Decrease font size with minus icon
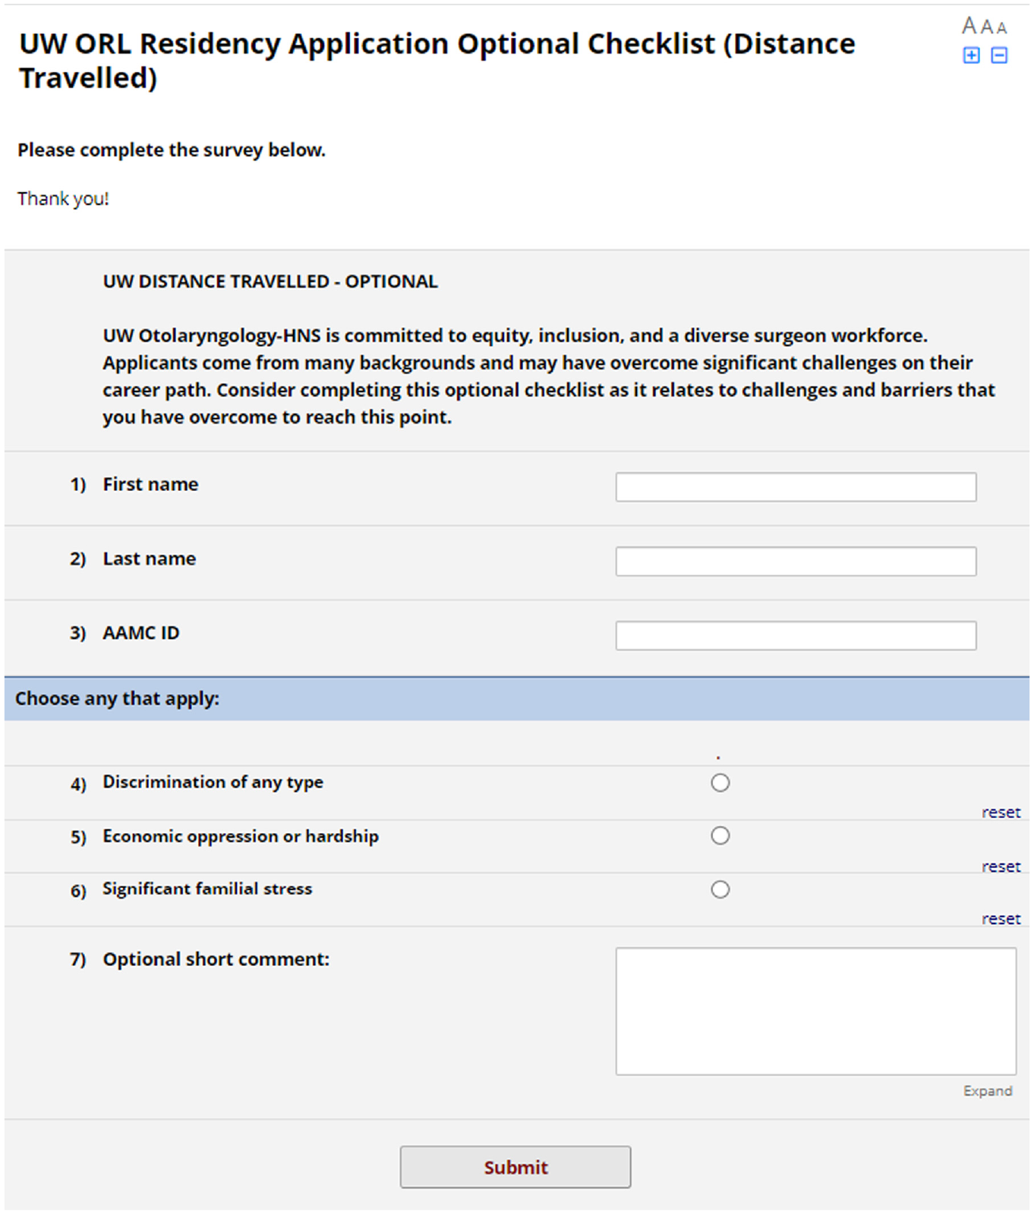The width and height of the screenshot is (1034, 1214). 999,55
